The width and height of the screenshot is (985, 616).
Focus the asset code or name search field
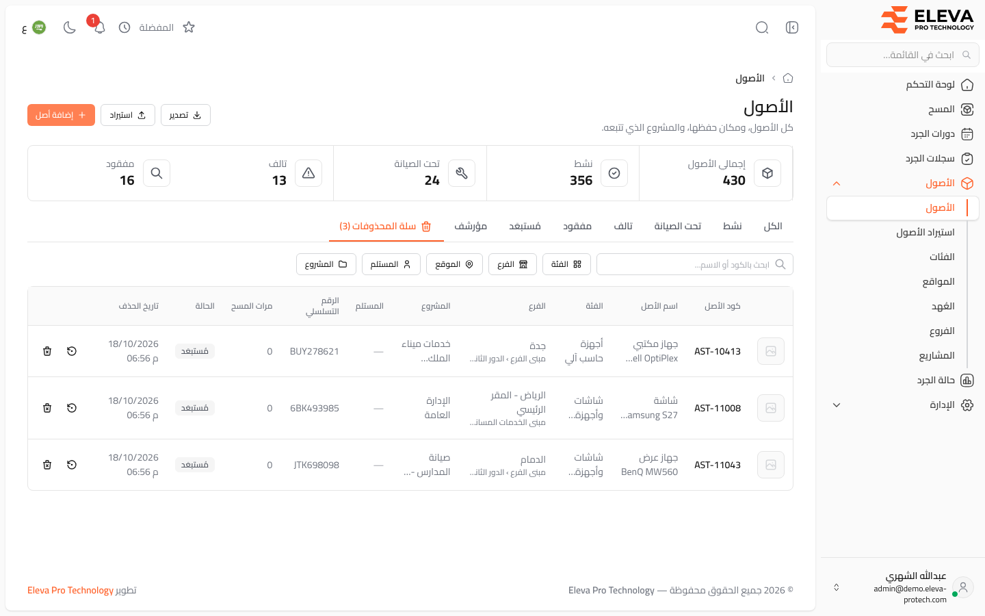[695, 264]
